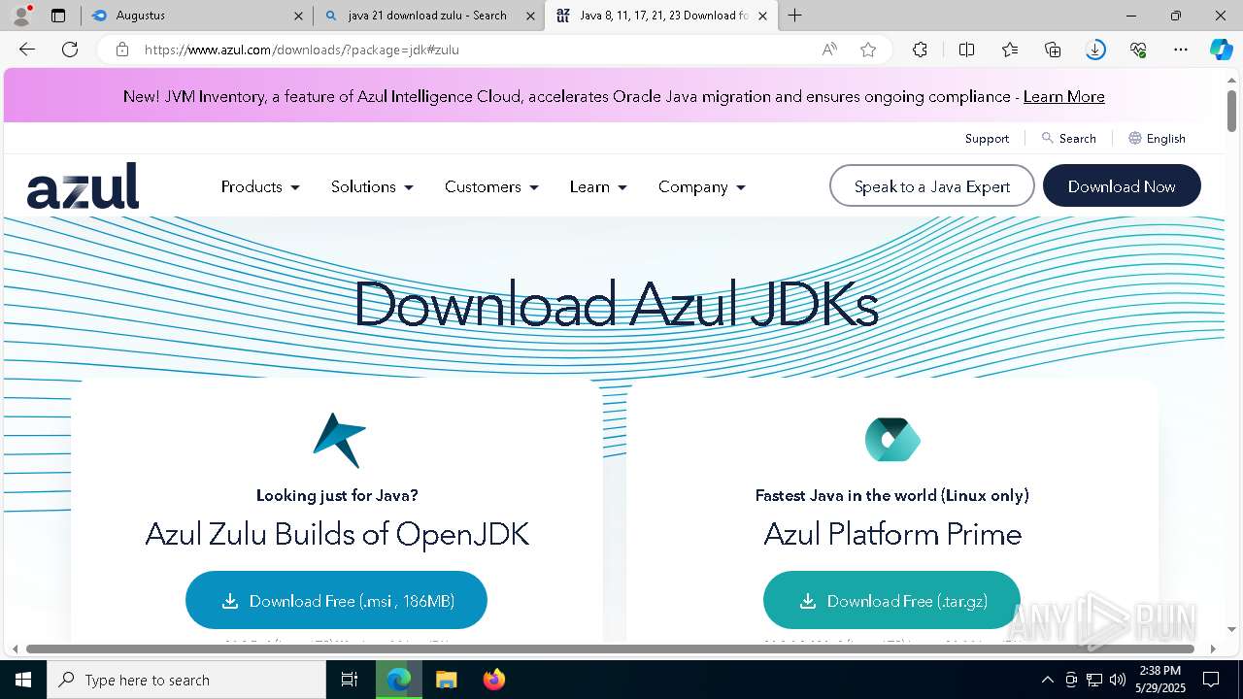Screen dimensions: 1243x699
Task: Click the Azul Platform Prime logo
Action: [892, 440]
